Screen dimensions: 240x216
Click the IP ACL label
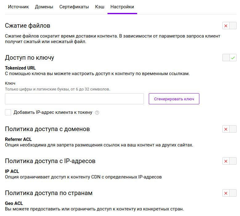tap(12, 171)
